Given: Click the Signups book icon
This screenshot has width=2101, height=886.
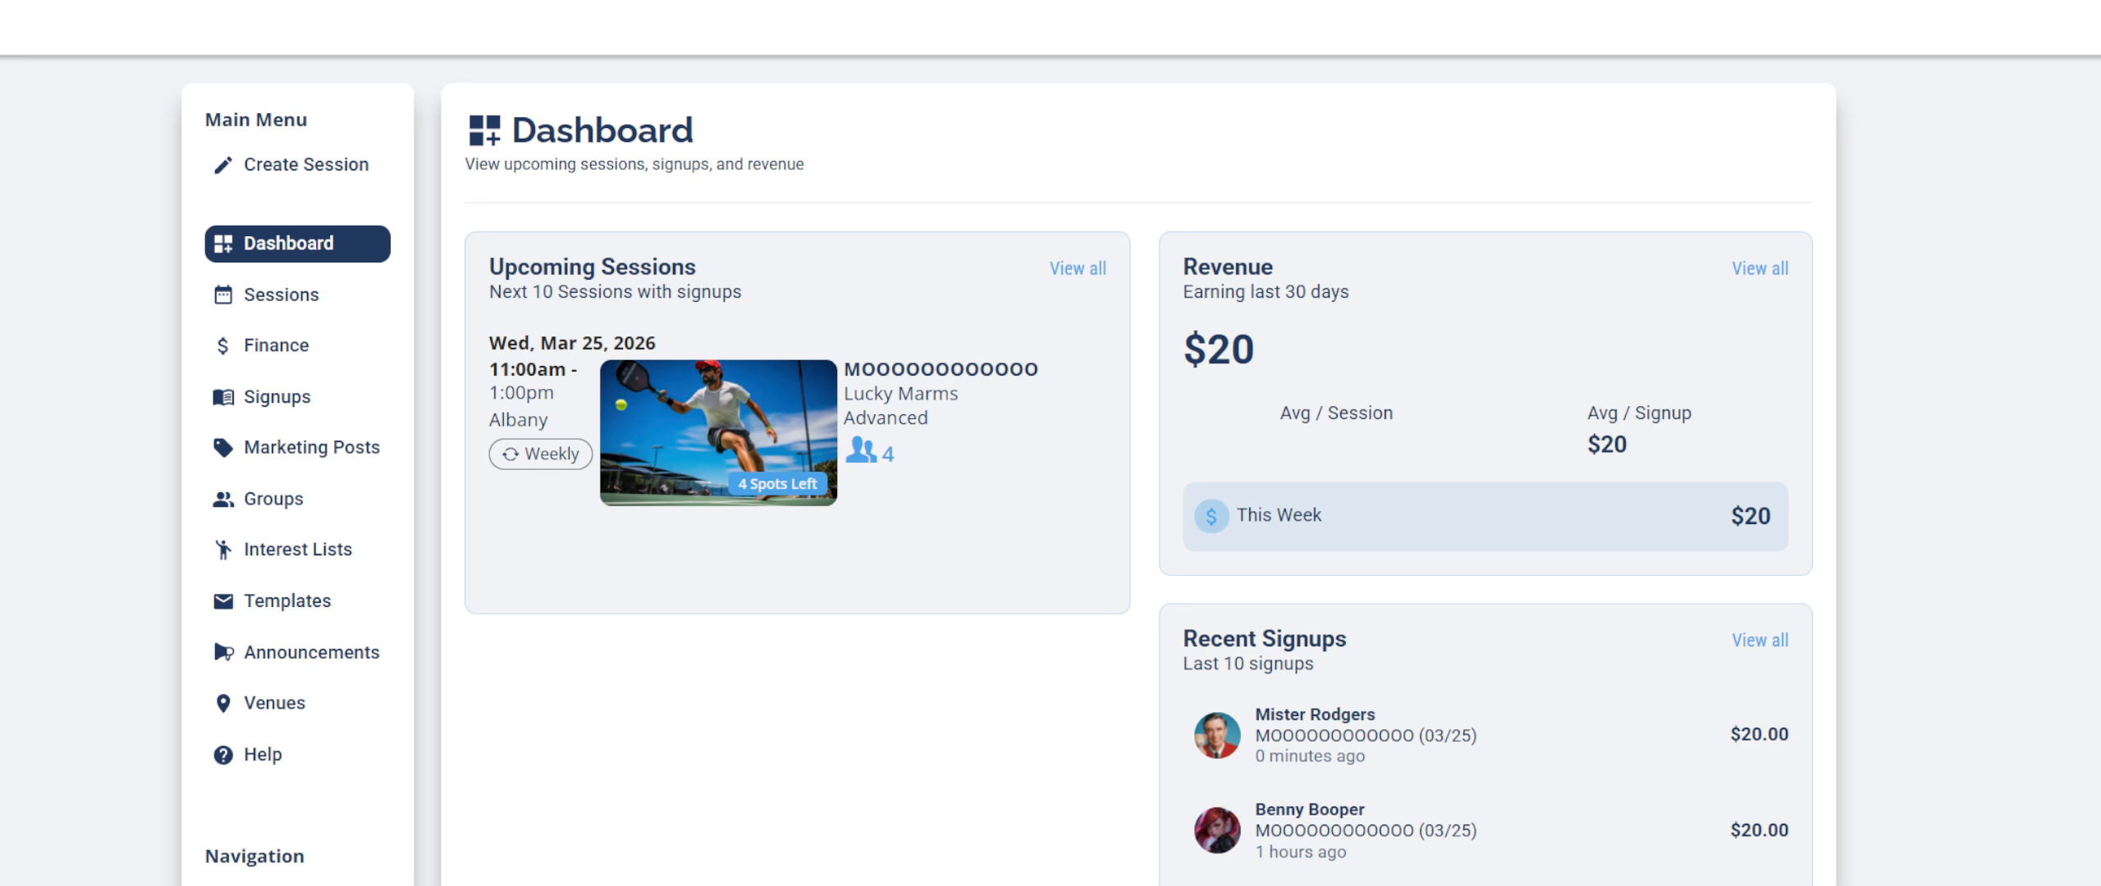Looking at the screenshot, I should click(223, 397).
